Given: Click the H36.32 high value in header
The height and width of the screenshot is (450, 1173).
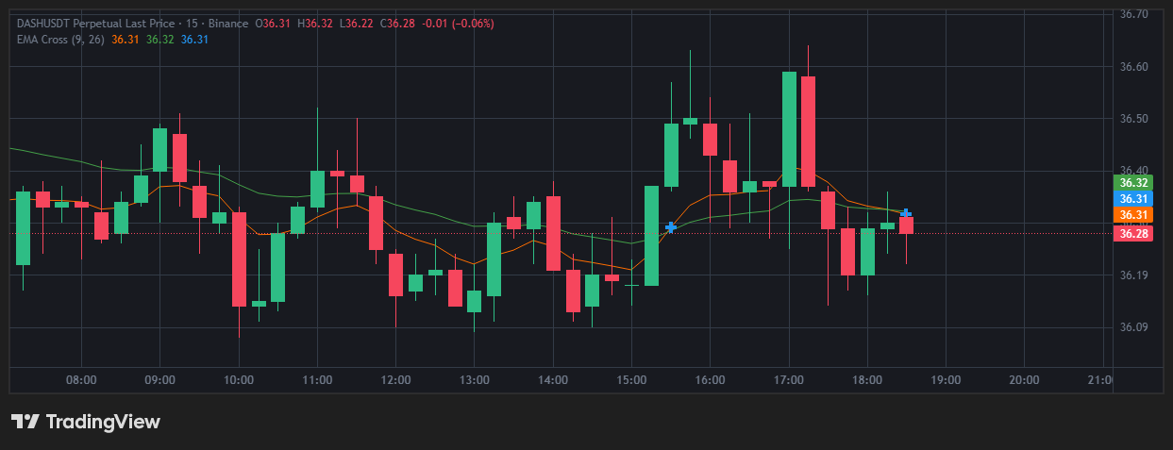Looking at the screenshot, I should tap(316, 23).
